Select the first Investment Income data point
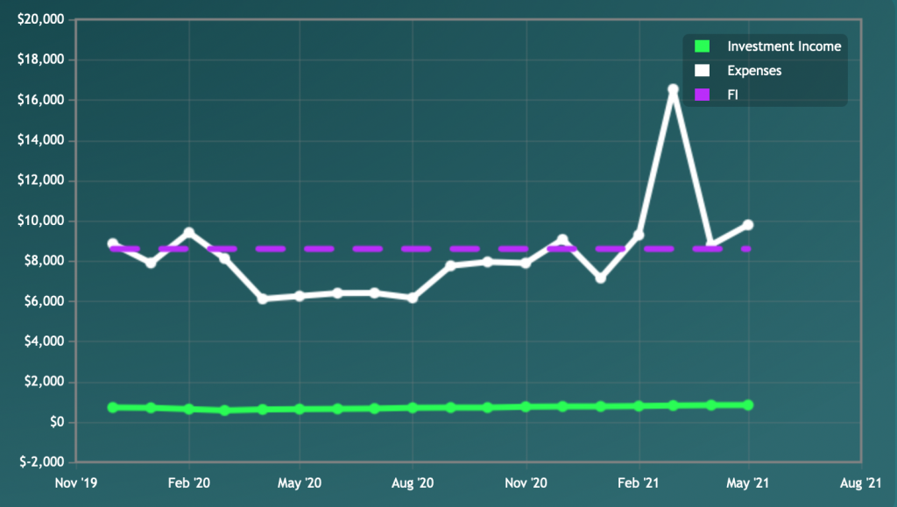Image resolution: width=897 pixels, height=507 pixels. pos(113,407)
